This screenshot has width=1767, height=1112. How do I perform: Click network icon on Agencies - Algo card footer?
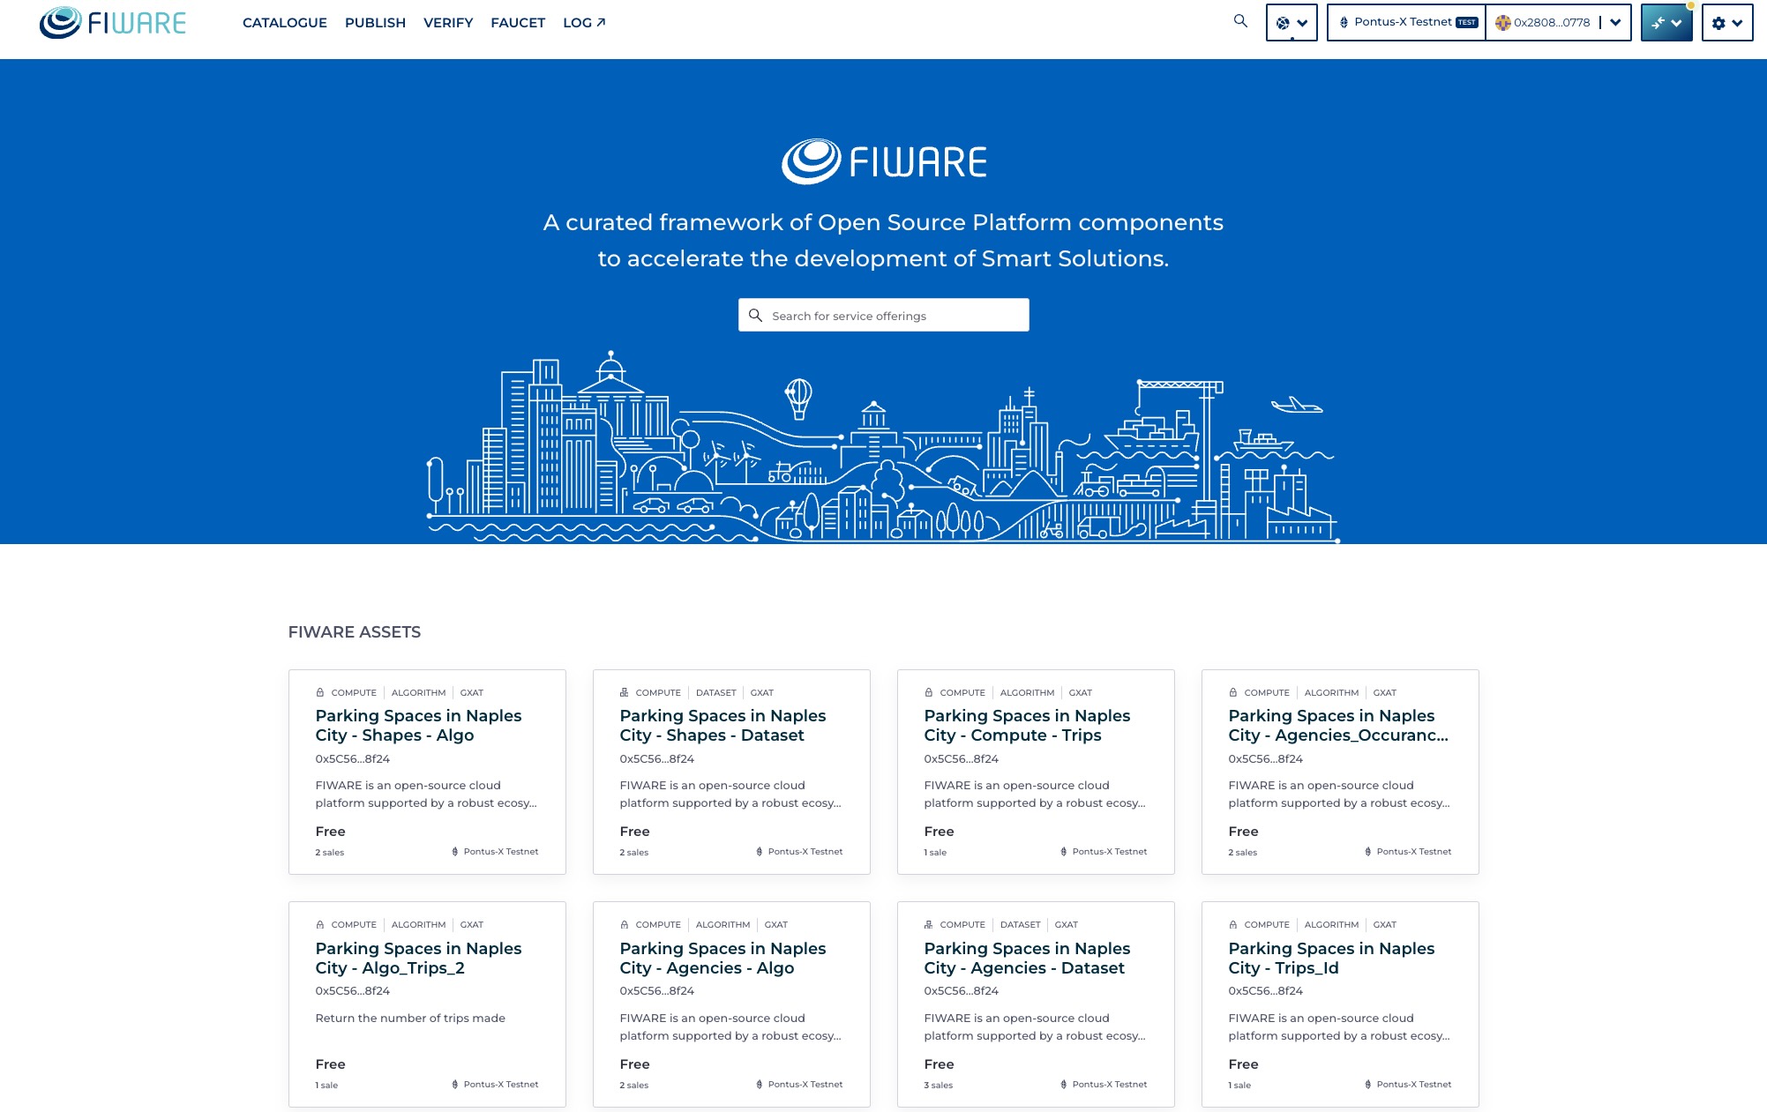click(x=760, y=1085)
